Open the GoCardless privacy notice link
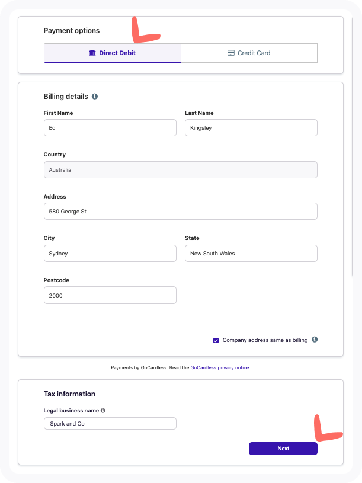The width and height of the screenshot is (362, 483). (x=220, y=368)
